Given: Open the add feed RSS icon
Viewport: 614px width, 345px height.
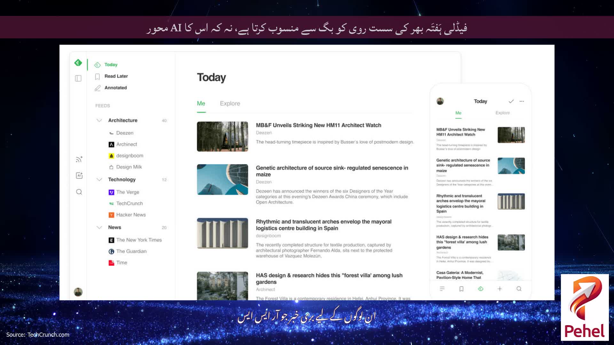Looking at the screenshot, I should point(79,159).
